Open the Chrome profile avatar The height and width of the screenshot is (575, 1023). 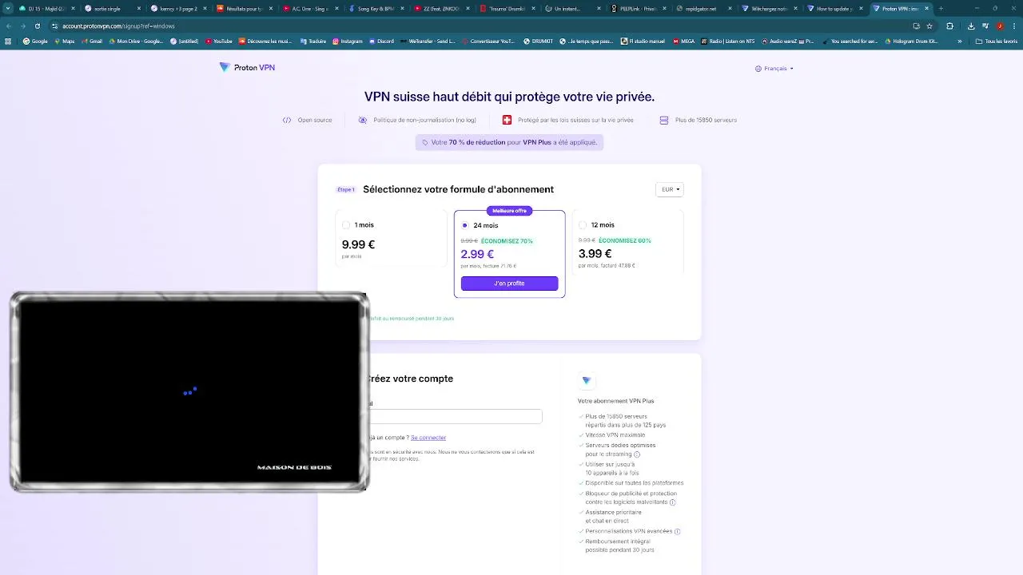(1000, 26)
